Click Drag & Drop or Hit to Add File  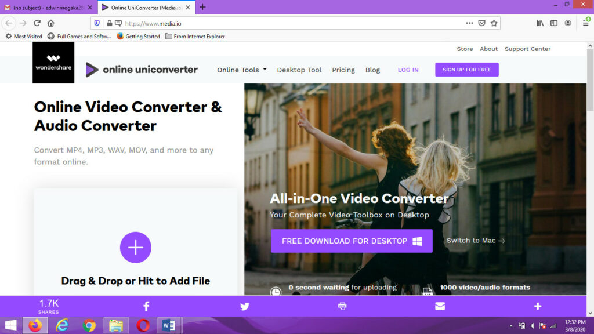pyautogui.click(x=136, y=281)
